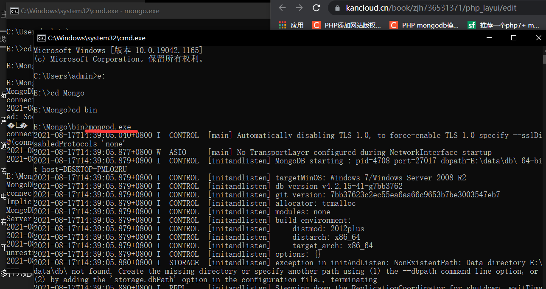Click the front cmd.exe title bar text

coord(97,38)
